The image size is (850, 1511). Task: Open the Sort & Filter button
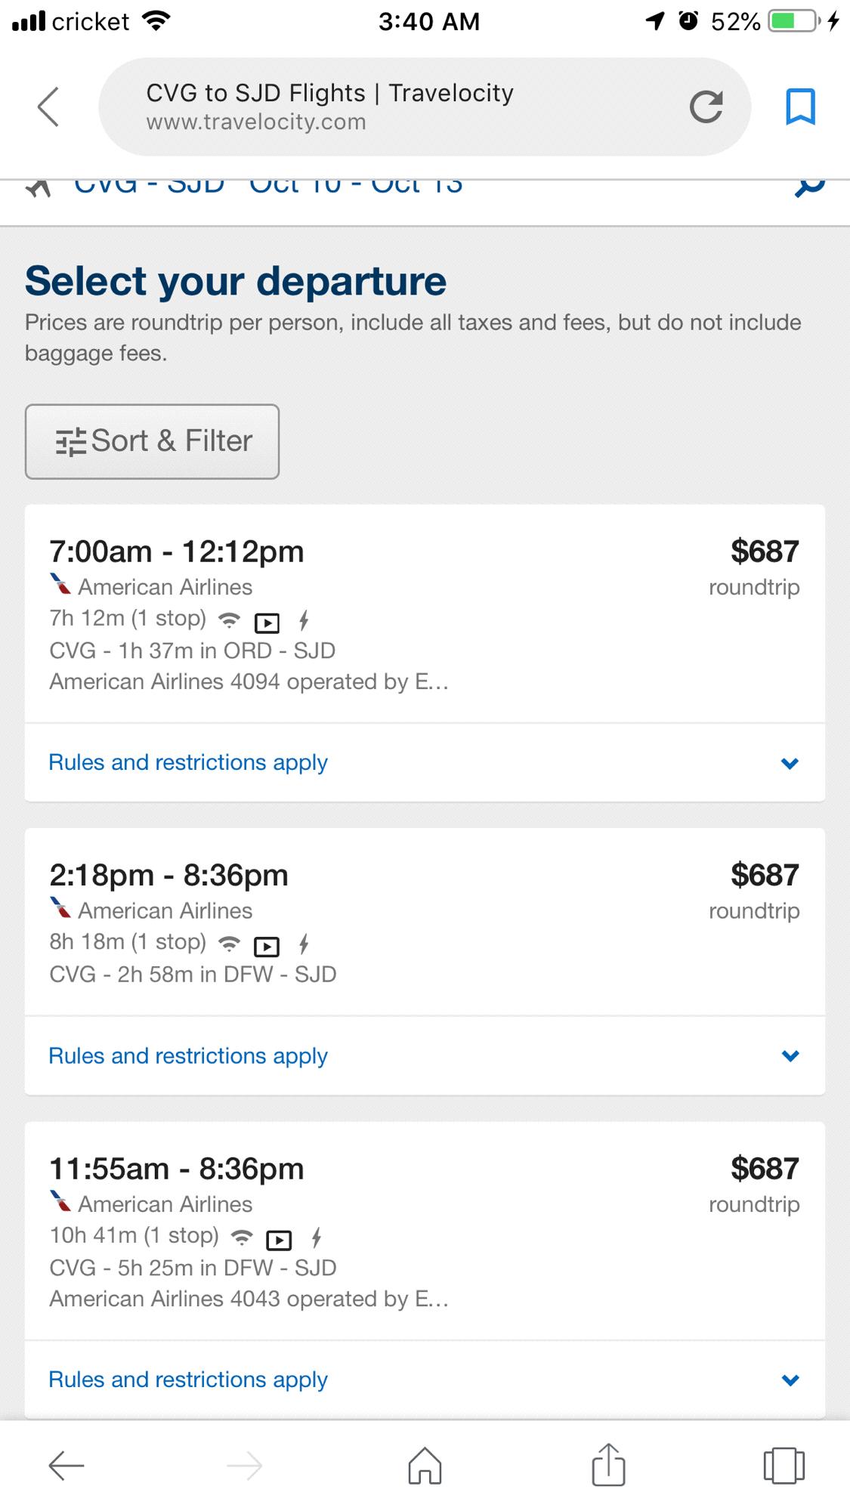152,441
